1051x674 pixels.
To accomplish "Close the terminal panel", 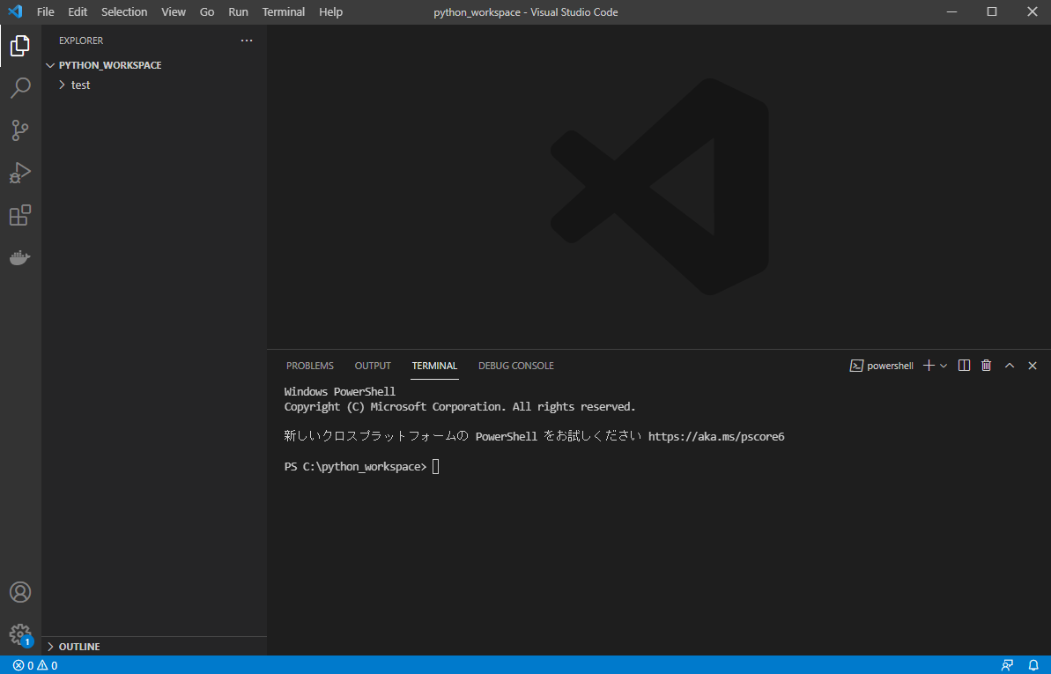I will (x=1032, y=366).
